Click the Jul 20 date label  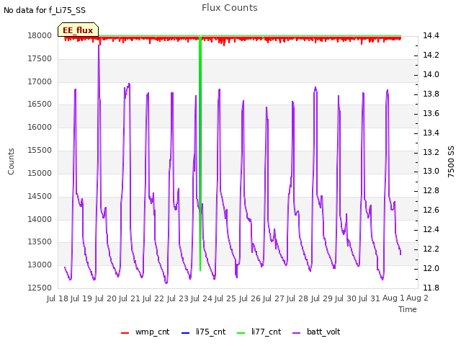tap(106, 298)
